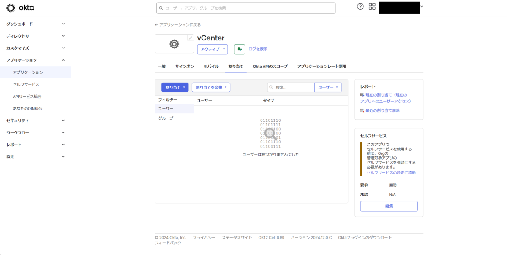
Task: Open the ユーザー search type dropdown
Action: [328, 87]
